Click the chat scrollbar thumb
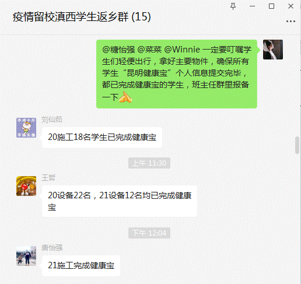 click(297, 145)
